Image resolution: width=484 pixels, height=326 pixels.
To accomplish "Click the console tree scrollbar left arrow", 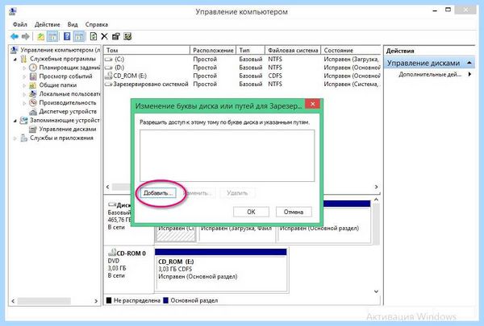I will [x=13, y=301].
